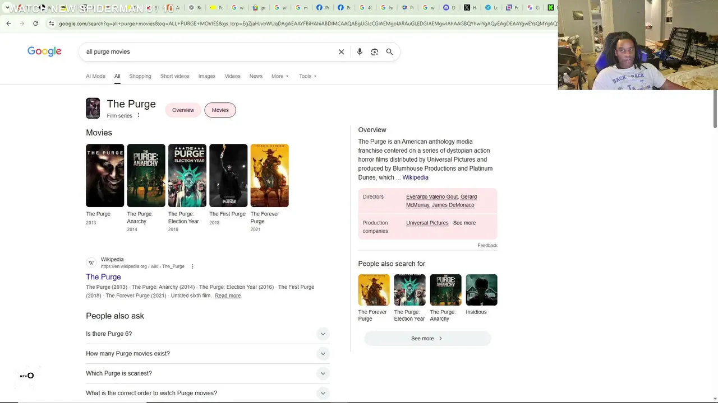The height and width of the screenshot is (403, 718).
Task: Click the 'Film series' subtitle text
Action: coord(119,116)
